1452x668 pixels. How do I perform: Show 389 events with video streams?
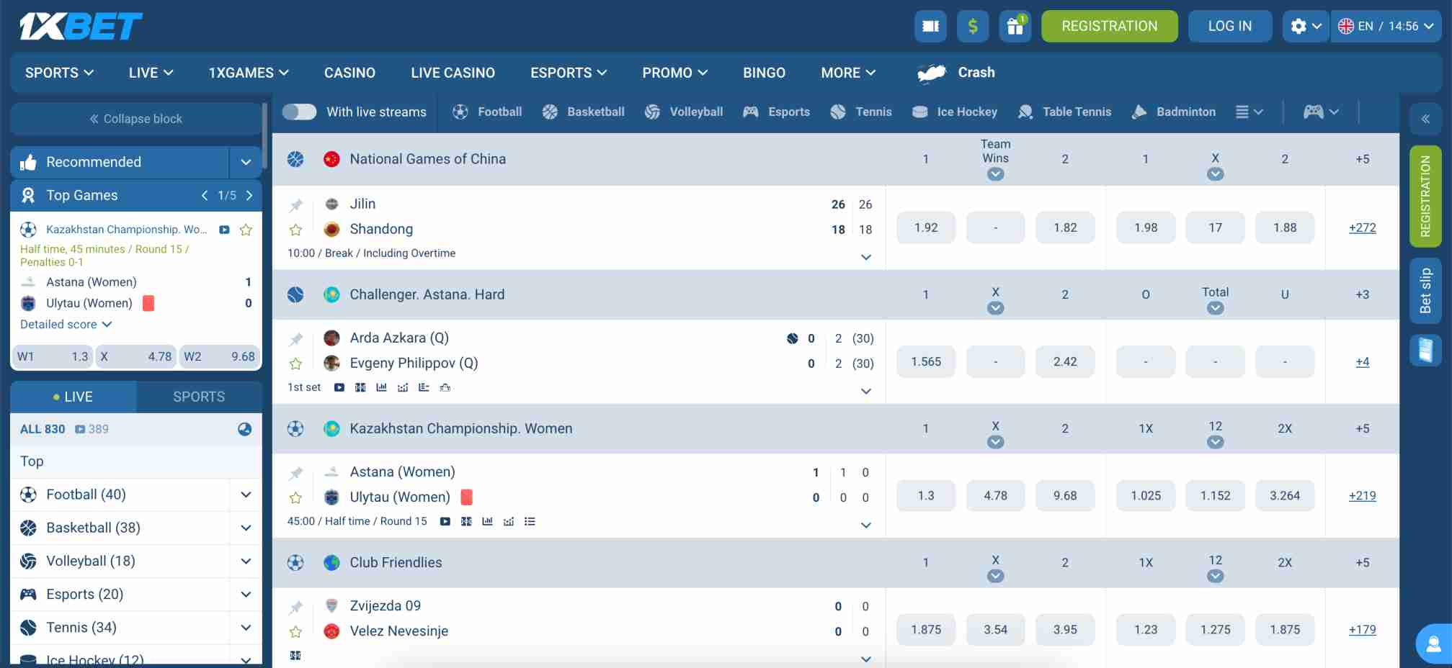(x=92, y=429)
